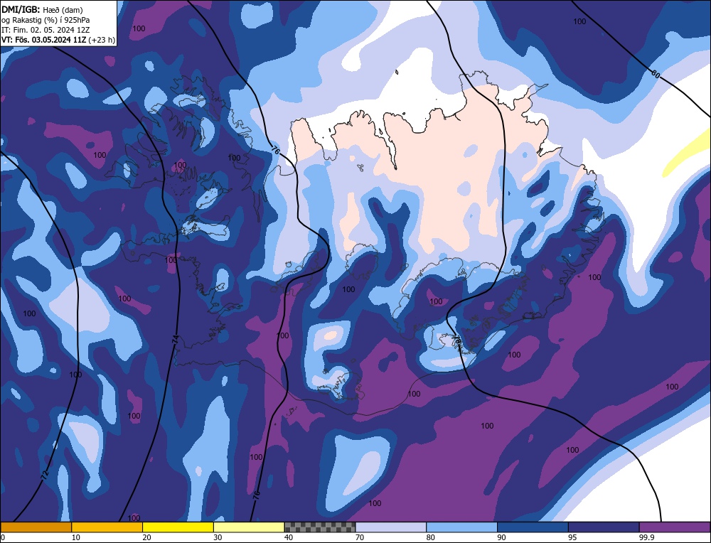This screenshot has height=543, width=711.
Task: Click the "74" height contour label
Action: coord(175,340)
